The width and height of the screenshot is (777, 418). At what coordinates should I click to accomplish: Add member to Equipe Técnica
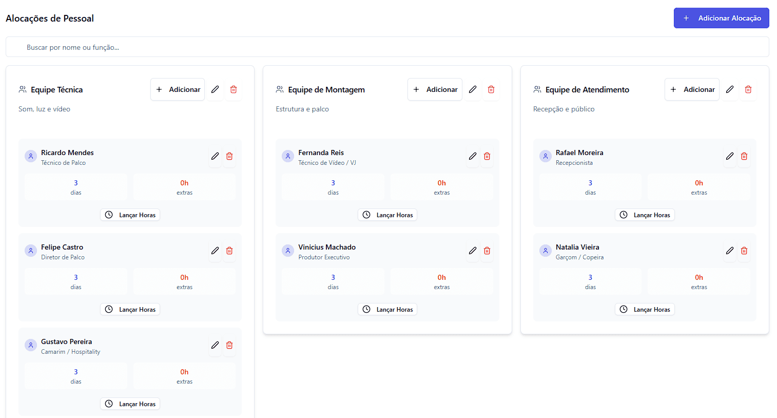pyautogui.click(x=178, y=89)
